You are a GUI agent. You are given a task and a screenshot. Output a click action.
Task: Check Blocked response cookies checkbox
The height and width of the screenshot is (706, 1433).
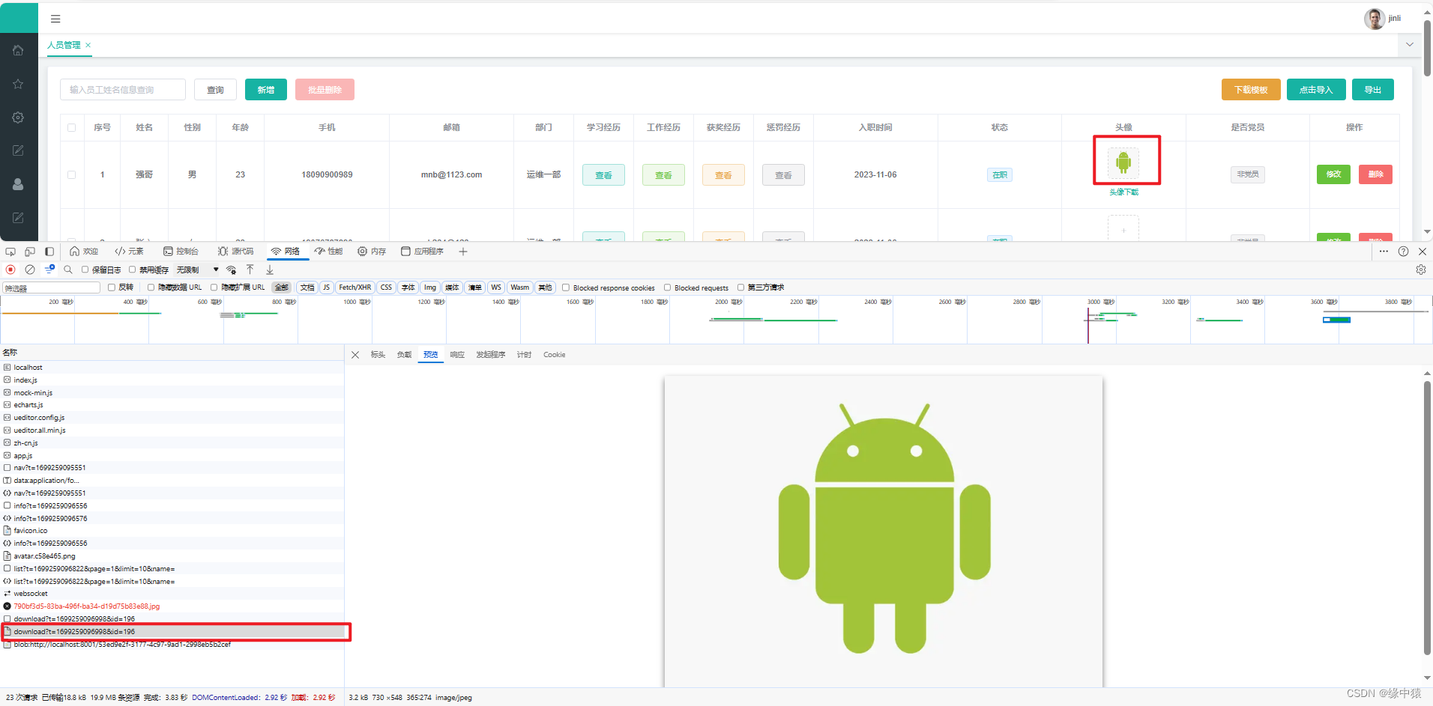(566, 287)
